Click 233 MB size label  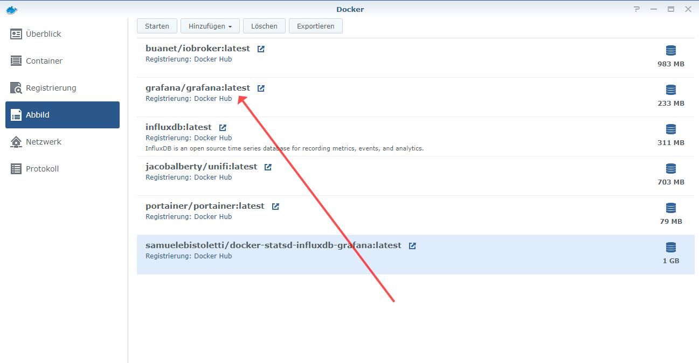[671, 104]
